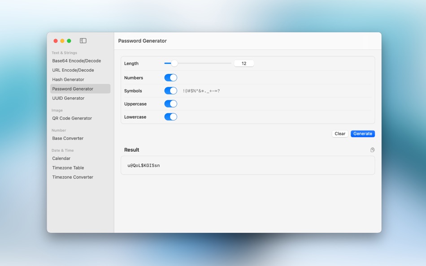Disable the Numbers toggle
The image size is (426, 266).
pos(170,77)
